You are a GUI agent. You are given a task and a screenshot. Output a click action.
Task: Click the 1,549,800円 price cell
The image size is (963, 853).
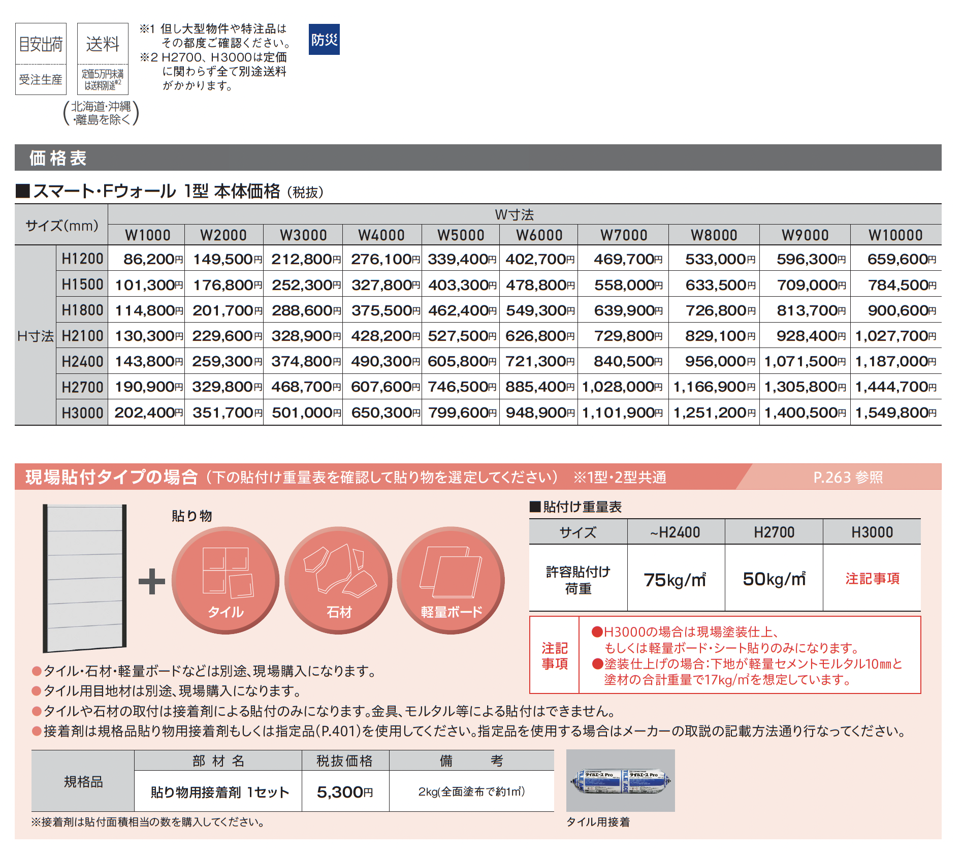(x=895, y=413)
